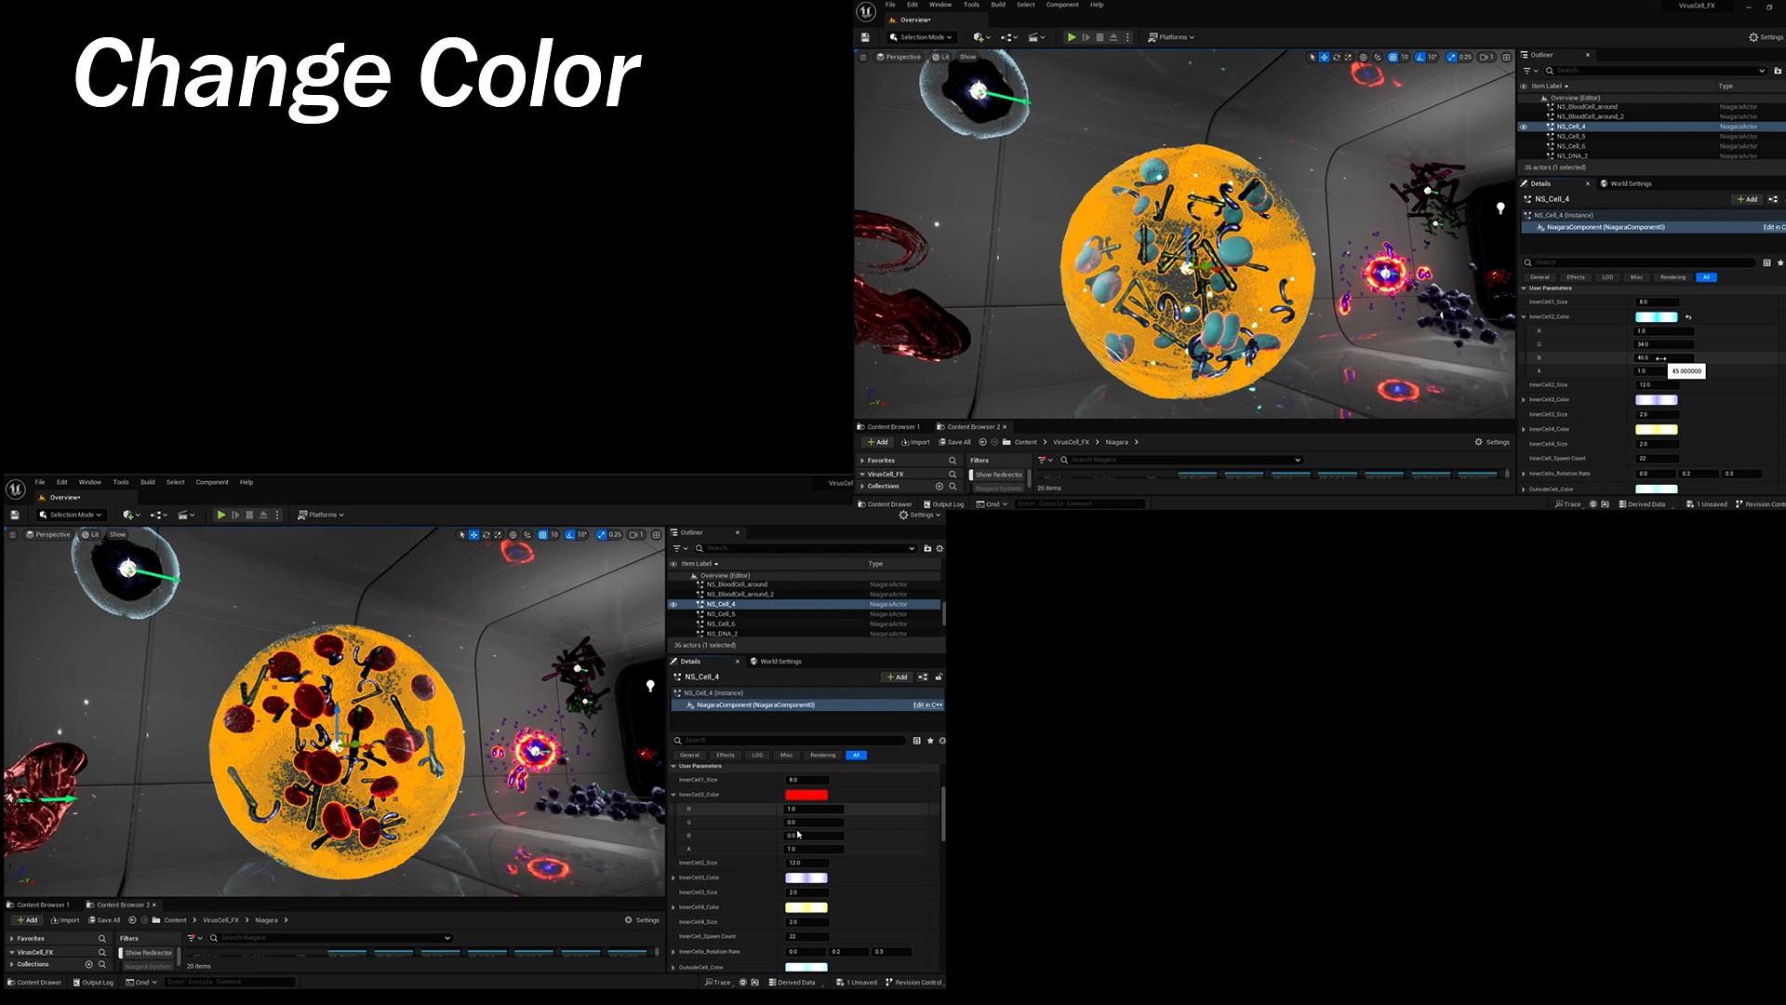This screenshot has height=1005, width=1786.
Task: Click the Rotate gizmo tool in upper editor viewport
Action: click(1337, 57)
